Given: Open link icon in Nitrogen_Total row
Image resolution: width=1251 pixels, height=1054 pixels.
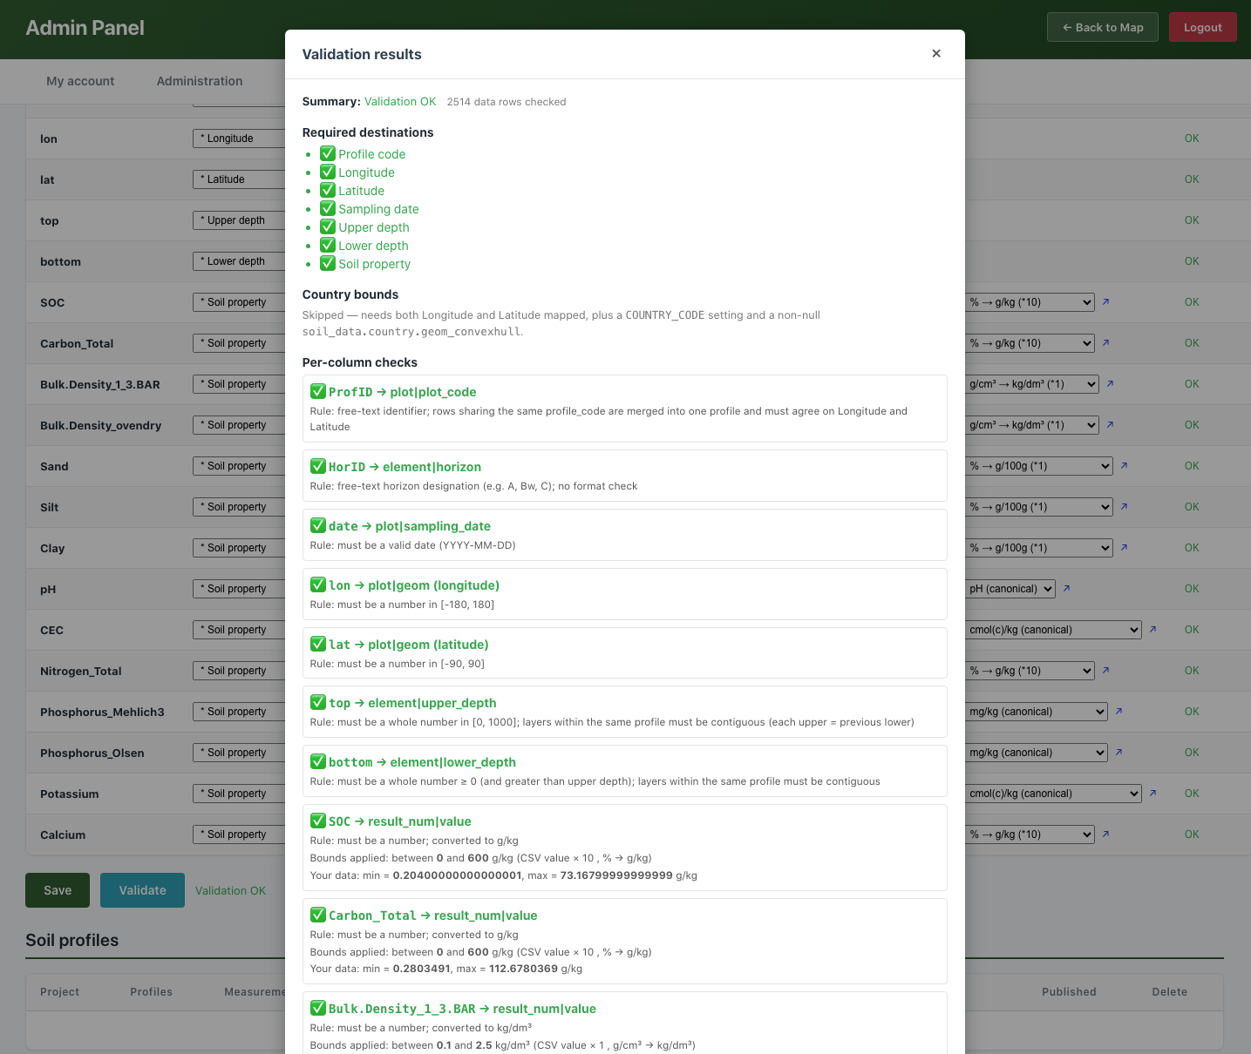Looking at the screenshot, I should coord(1105,671).
